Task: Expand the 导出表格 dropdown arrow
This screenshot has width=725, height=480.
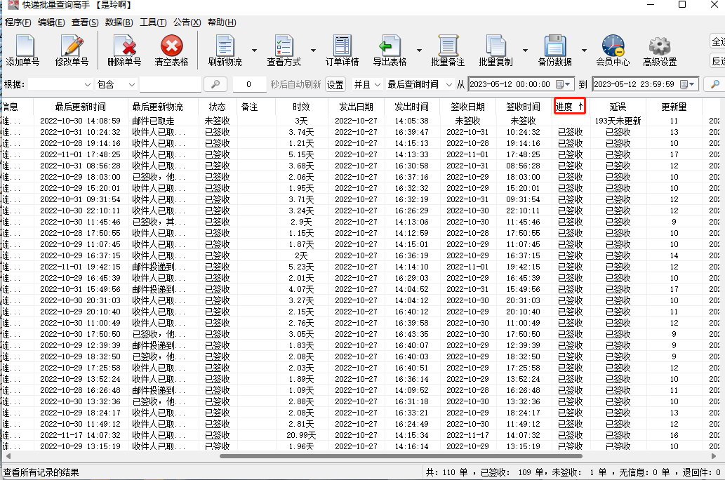Action: tap(419, 50)
